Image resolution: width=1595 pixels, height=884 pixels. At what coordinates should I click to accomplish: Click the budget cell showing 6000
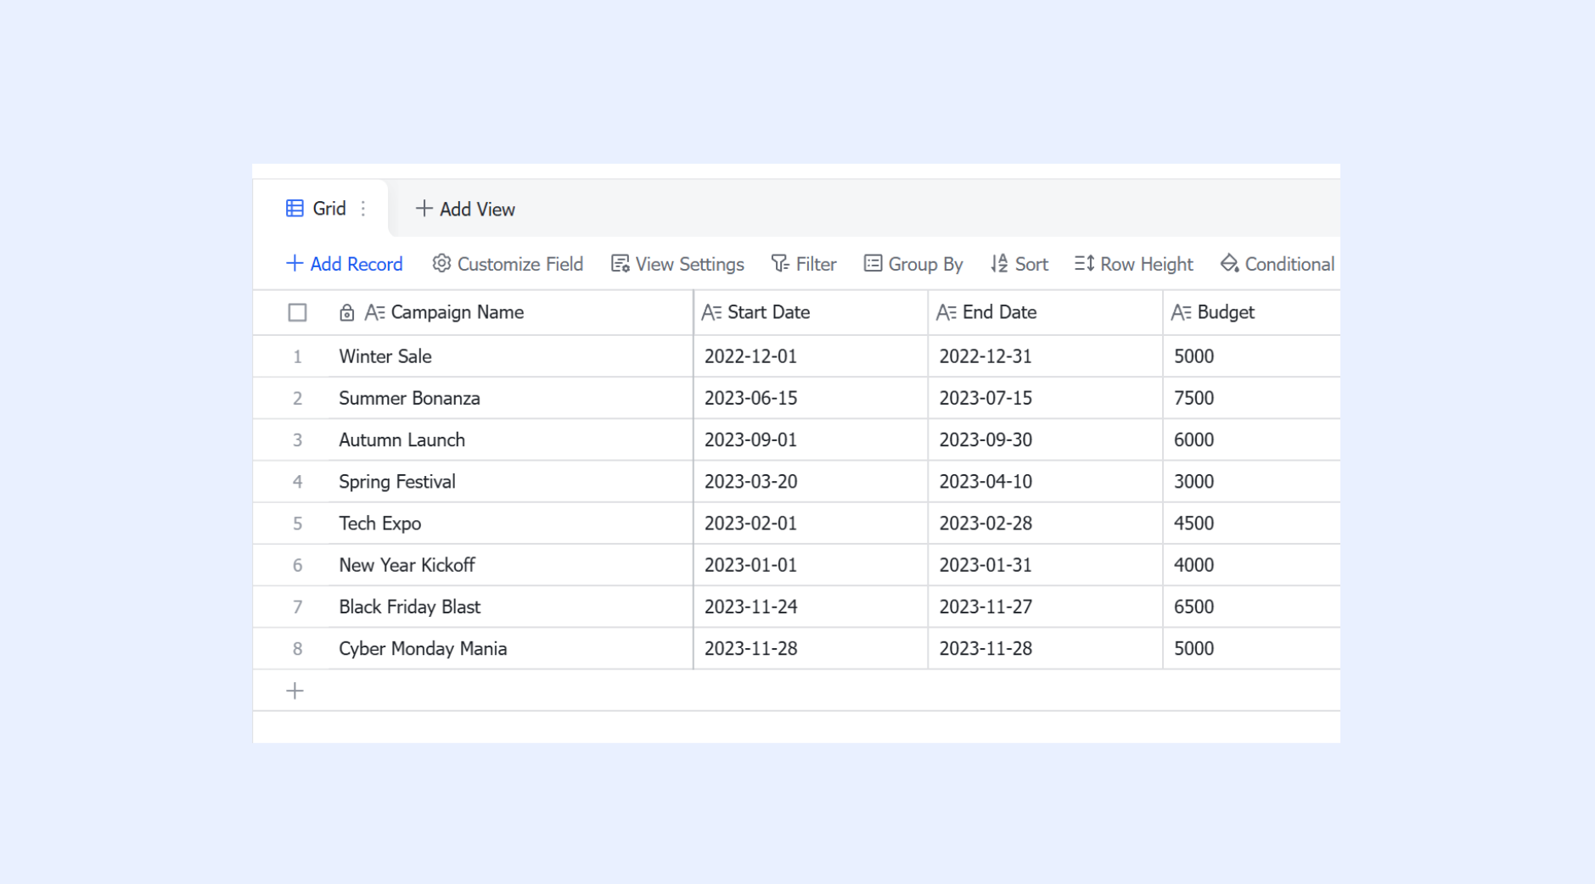click(x=1252, y=439)
